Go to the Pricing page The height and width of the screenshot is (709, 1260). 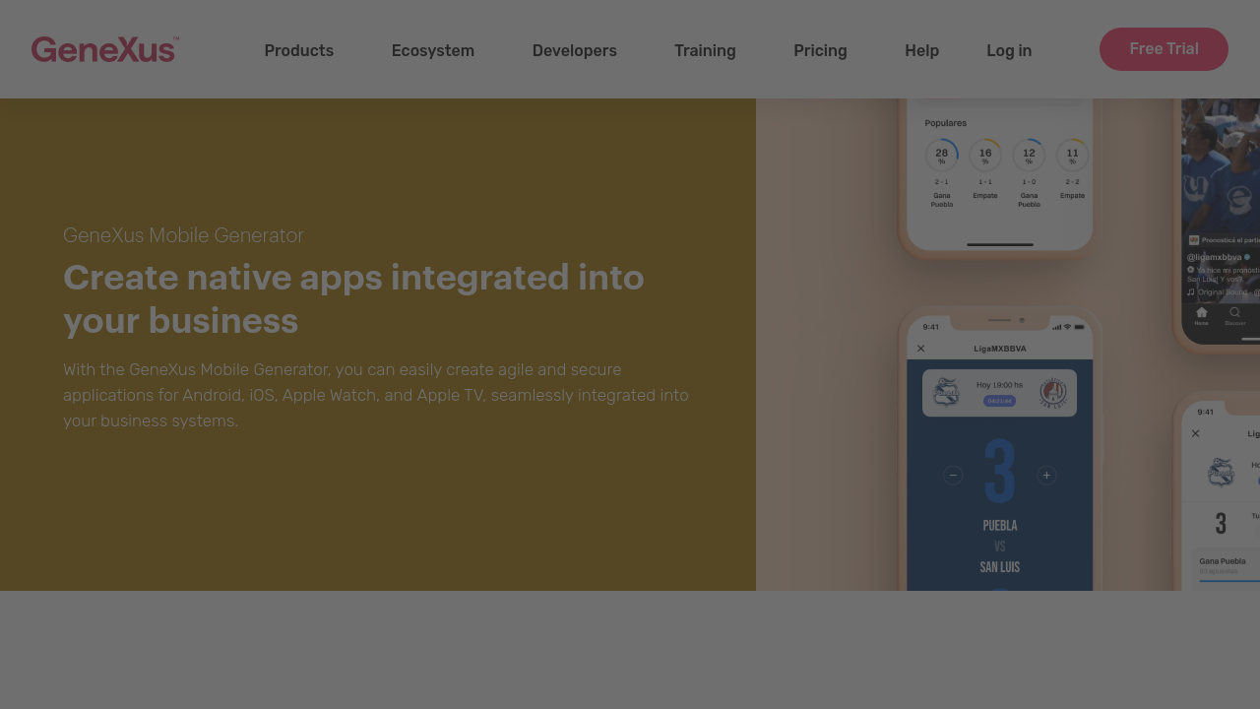point(820,50)
